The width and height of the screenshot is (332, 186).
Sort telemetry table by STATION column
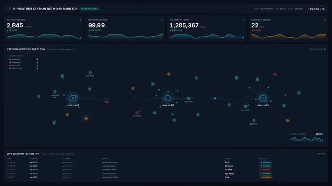(x=33, y=159)
